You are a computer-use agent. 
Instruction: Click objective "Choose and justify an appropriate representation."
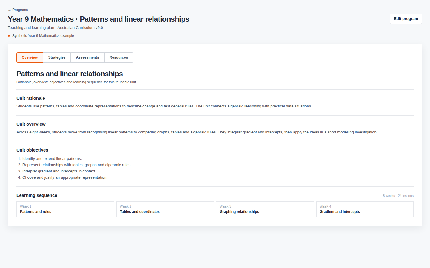[x=65, y=177]
